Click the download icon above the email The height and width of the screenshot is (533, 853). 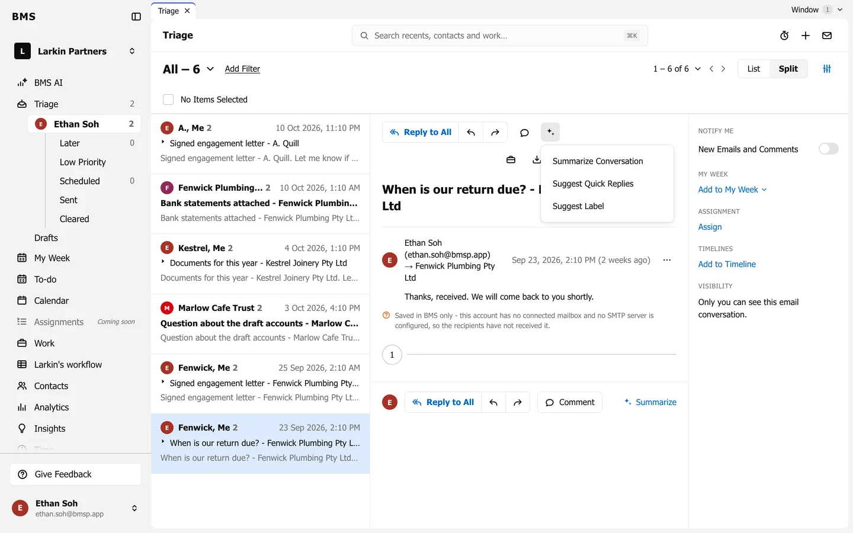[x=536, y=160]
